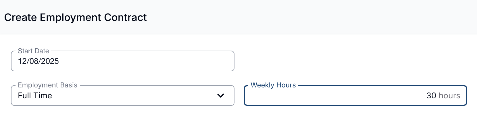This screenshot has width=477, height=134.
Task: Click blank form area below Employment Basis
Action: (x=122, y=121)
